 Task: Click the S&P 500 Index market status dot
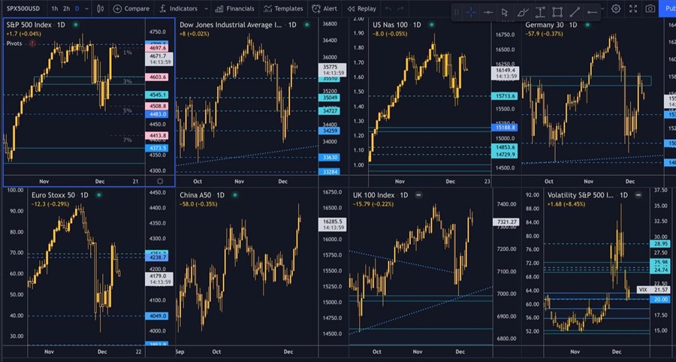tap(75, 25)
